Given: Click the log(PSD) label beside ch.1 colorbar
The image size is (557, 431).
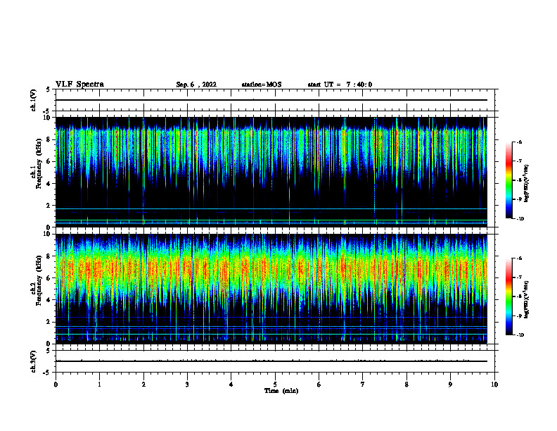Looking at the screenshot, I should (x=527, y=184).
